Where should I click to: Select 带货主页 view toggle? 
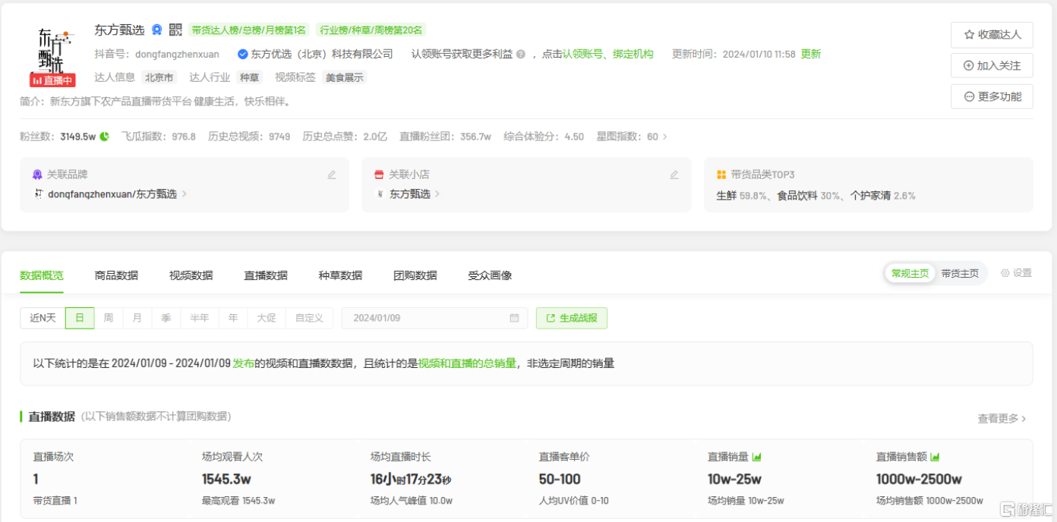coord(960,273)
